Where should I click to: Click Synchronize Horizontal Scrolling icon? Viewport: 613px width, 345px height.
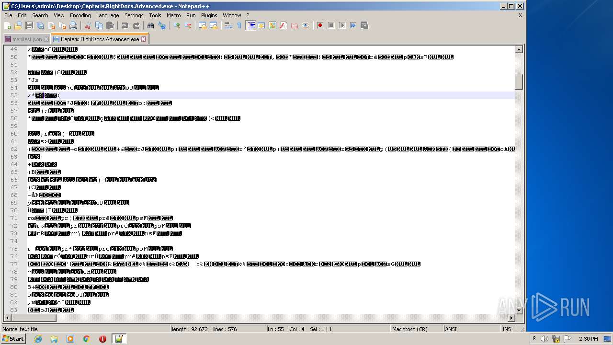214,25
